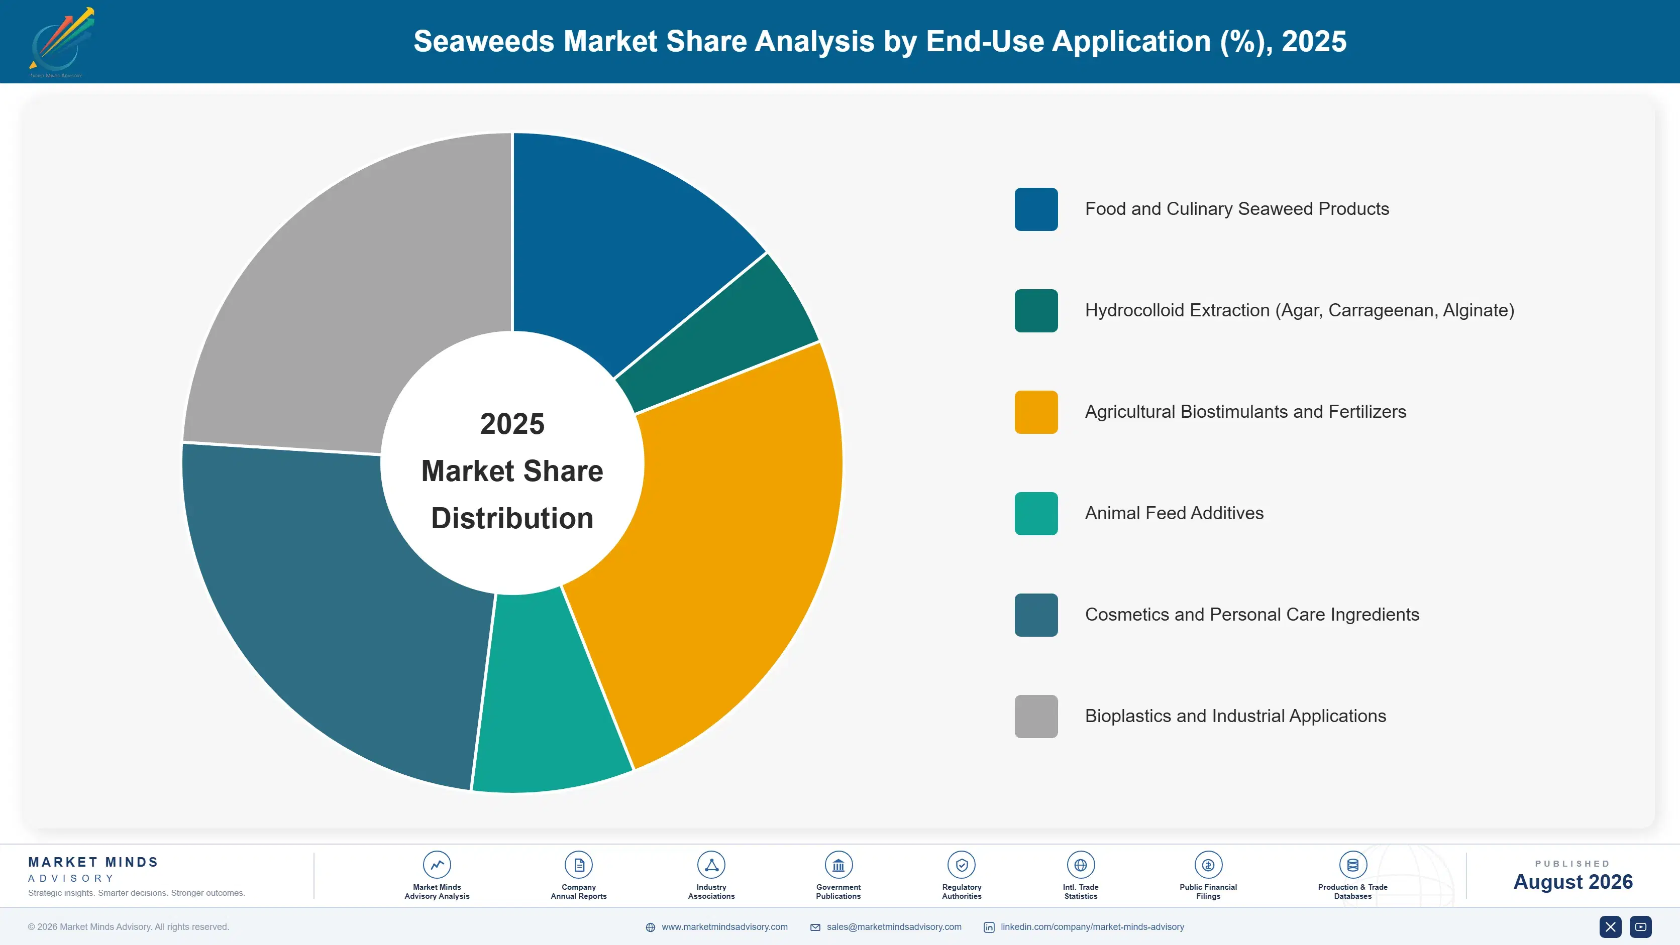Click 'Bioplastics and Industrial Applications' label
The height and width of the screenshot is (945, 1680).
pos(1235,716)
